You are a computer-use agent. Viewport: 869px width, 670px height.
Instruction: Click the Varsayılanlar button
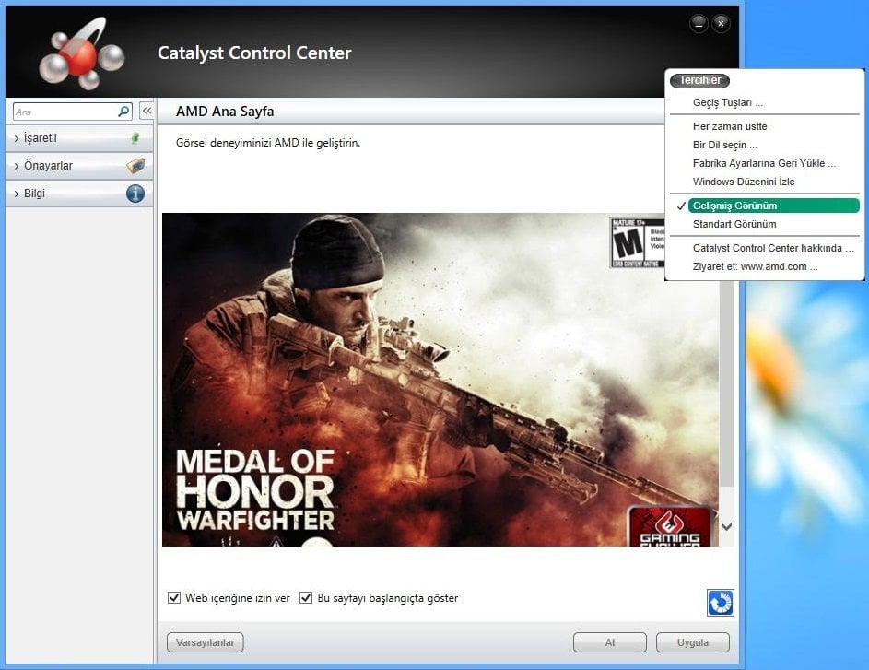(206, 642)
